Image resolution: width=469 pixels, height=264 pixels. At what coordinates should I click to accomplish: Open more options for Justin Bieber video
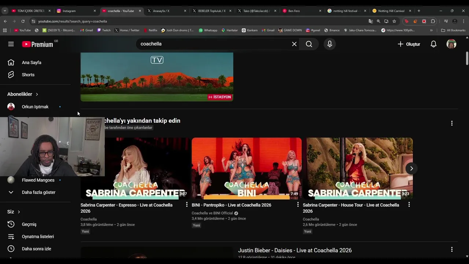click(452, 249)
